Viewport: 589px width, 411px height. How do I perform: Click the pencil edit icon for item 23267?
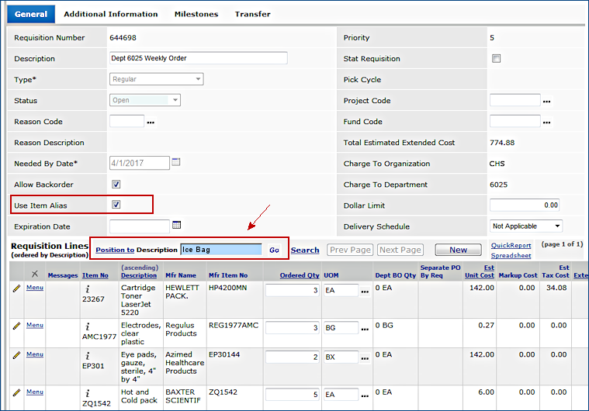pyautogui.click(x=16, y=288)
